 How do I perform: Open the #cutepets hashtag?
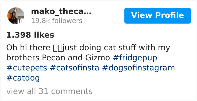tap(27, 68)
